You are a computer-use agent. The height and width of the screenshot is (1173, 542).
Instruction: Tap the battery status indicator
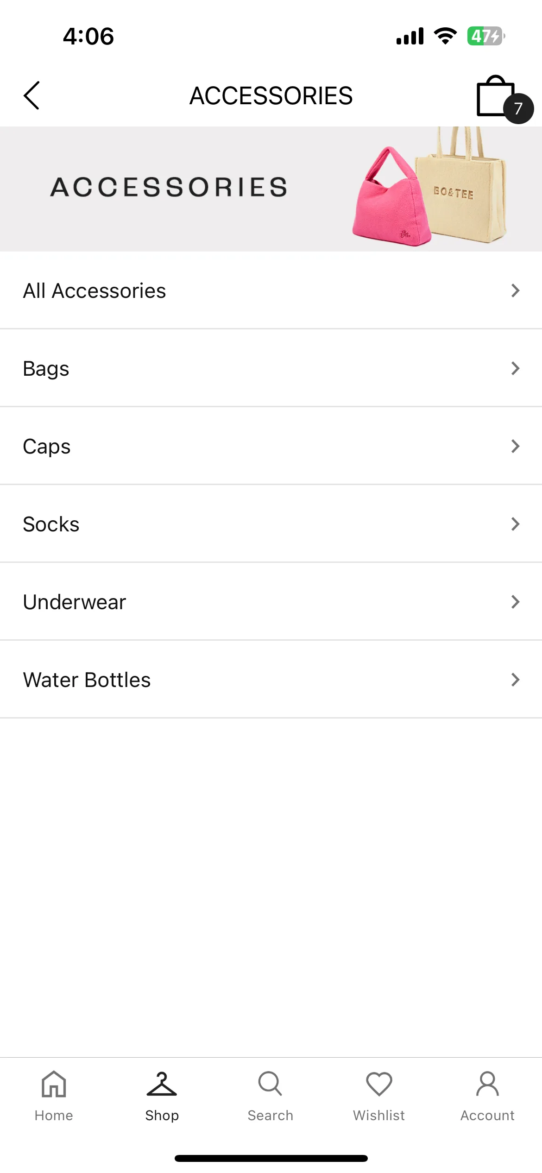coord(486,36)
